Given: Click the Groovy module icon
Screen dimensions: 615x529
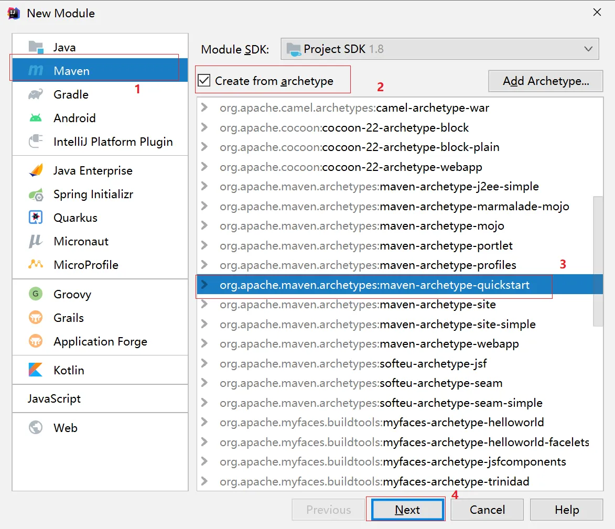Looking at the screenshot, I should (x=36, y=295).
